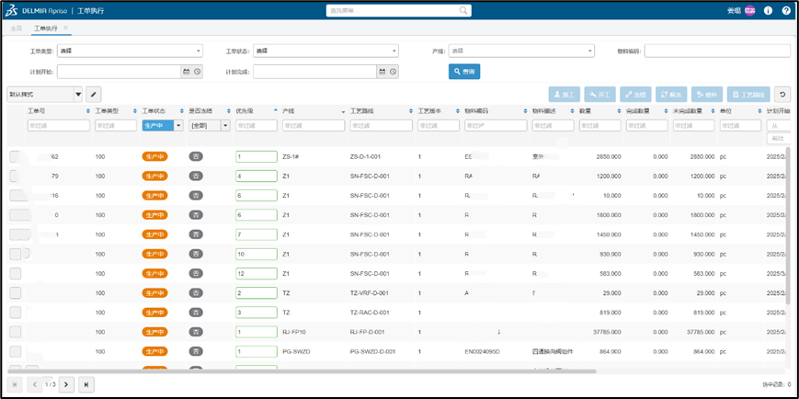Sort by the 数量 column sort arrows
This screenshot has width=799, height=399.
(x=619, y=111)
